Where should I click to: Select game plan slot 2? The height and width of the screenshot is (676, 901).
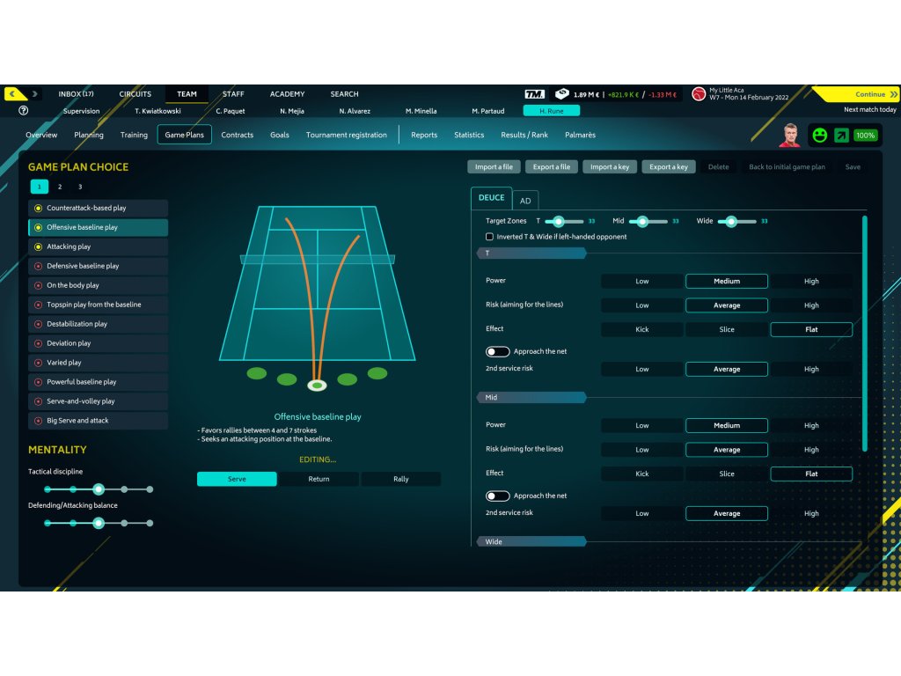[60, 187]
